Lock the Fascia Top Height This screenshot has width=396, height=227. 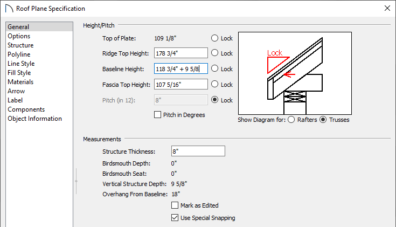[214, 84]
